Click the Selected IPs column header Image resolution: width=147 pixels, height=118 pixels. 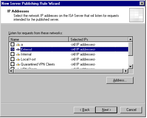(x=98, y=40)
